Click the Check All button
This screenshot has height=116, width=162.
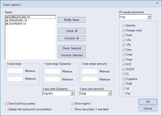pos(72,31)
